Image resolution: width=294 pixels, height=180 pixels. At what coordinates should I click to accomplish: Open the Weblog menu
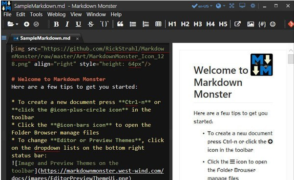pyautogui.click(x=57, y=15)
